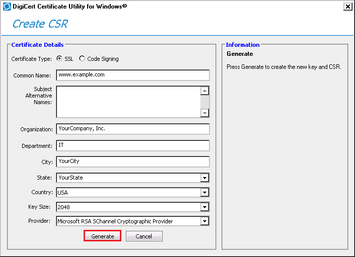The width and height of the screenshot is (355, 257).
Task: Expand the State dropdown list
Action: [204, 178]
